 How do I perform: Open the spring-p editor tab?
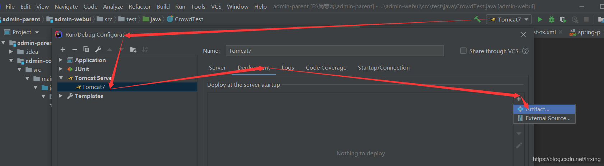(x=585, y=32)
